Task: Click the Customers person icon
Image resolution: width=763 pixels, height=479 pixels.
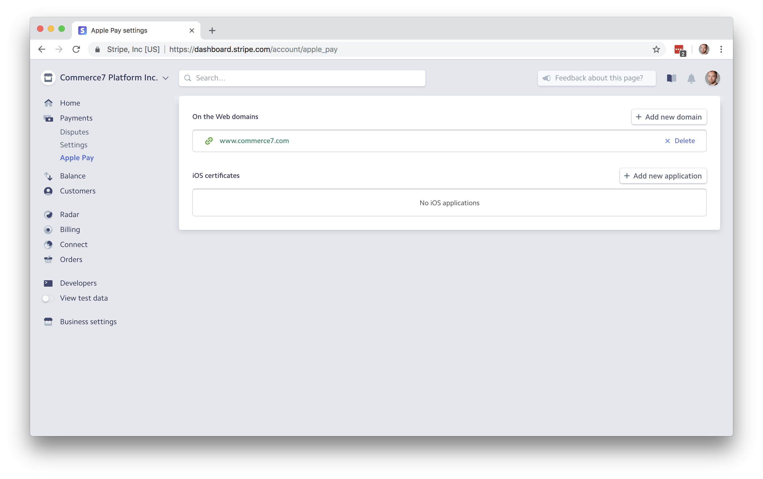Action: pyautogui.click(x=48, y=191)
